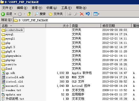Select the mscomctl.ocx file icon

3,86
